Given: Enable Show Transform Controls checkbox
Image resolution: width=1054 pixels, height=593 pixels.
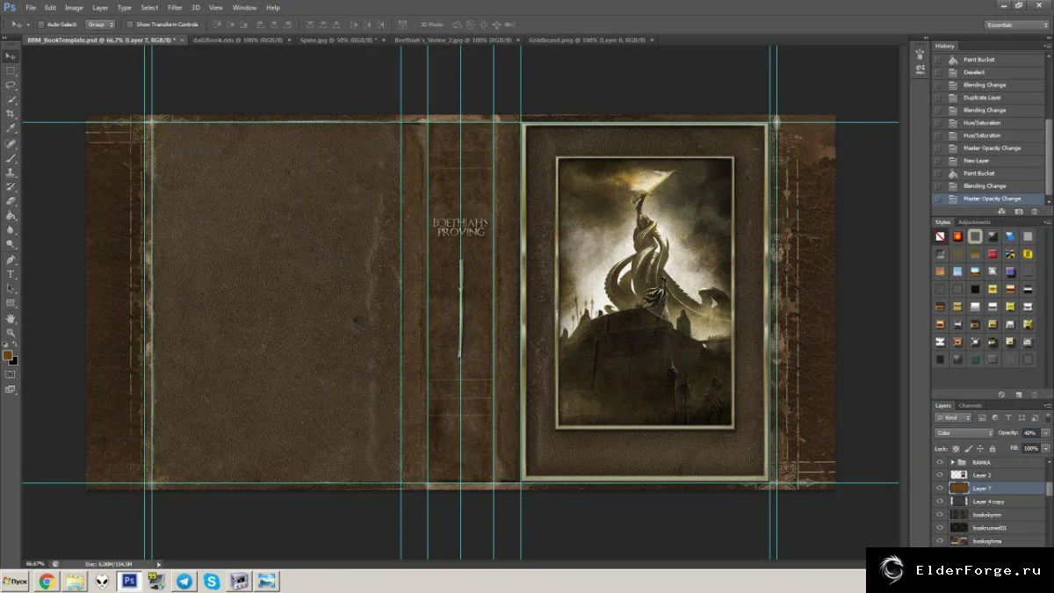Looking at the screenshot, I should tap(130, 25).
